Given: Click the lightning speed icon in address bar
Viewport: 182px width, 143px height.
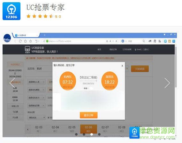Looking at the screenshot, I should click(110, 41).
